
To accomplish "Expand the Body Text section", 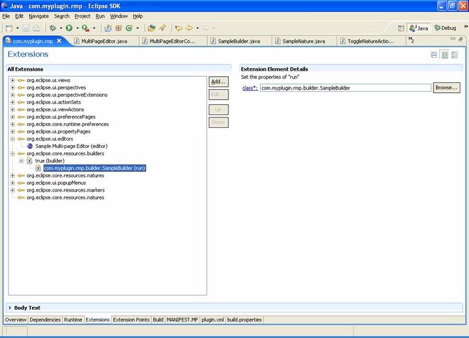I will [x=10, y=308].
